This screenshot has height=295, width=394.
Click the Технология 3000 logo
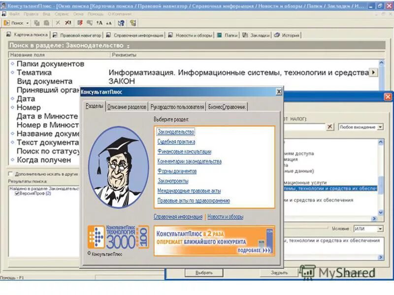118,237
